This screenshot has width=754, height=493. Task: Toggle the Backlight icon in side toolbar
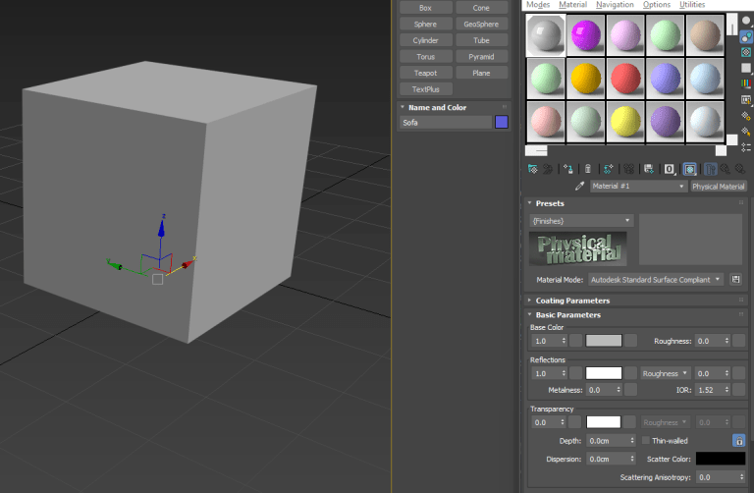[746, 38]
